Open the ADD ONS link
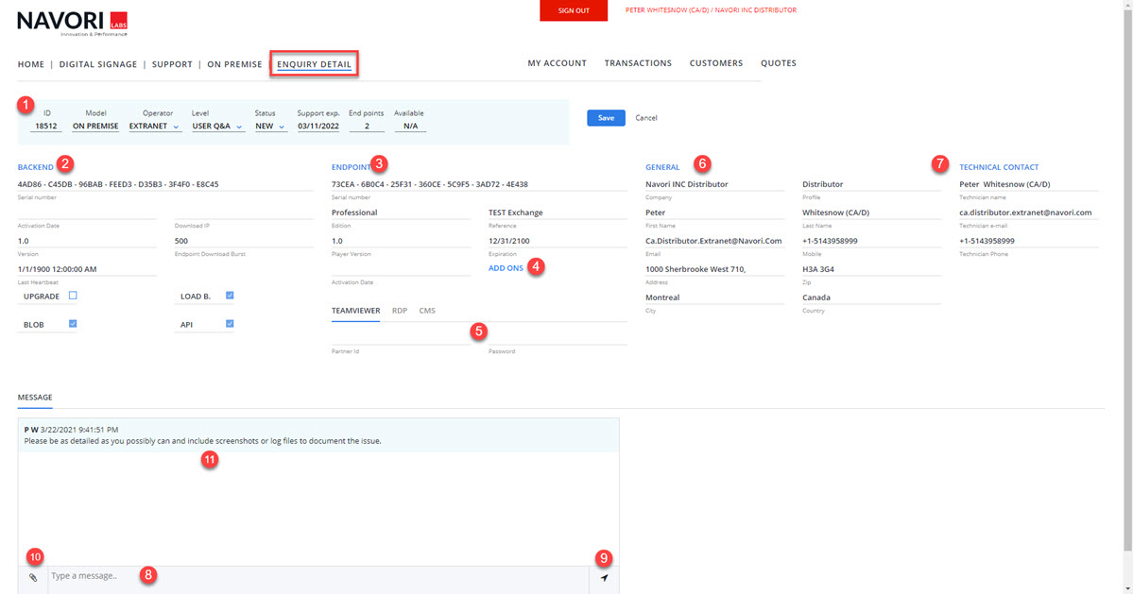Image resolution: width=1133 pixels, height=594 pixels. click(506, 268)
